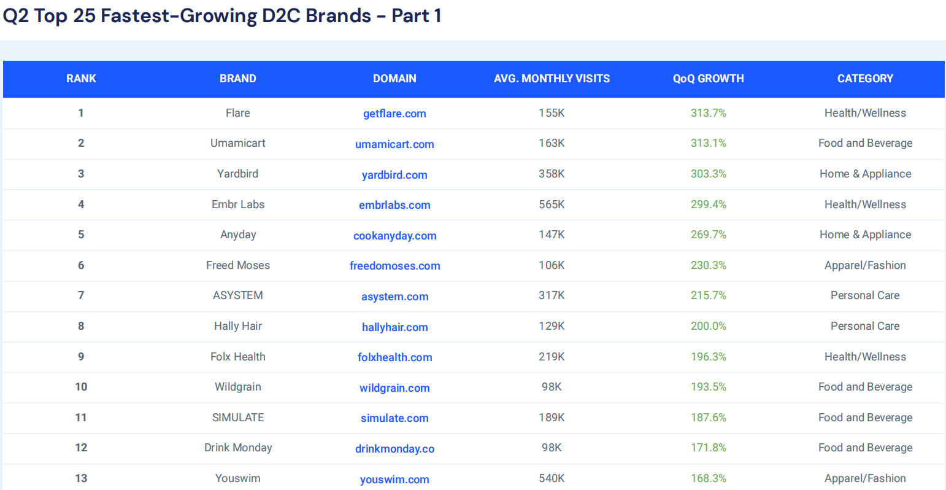The width and height of the screenshot is (946, 490).
Task: Click the QoQ GROWTH column header
Action: [x=708, y=79]
